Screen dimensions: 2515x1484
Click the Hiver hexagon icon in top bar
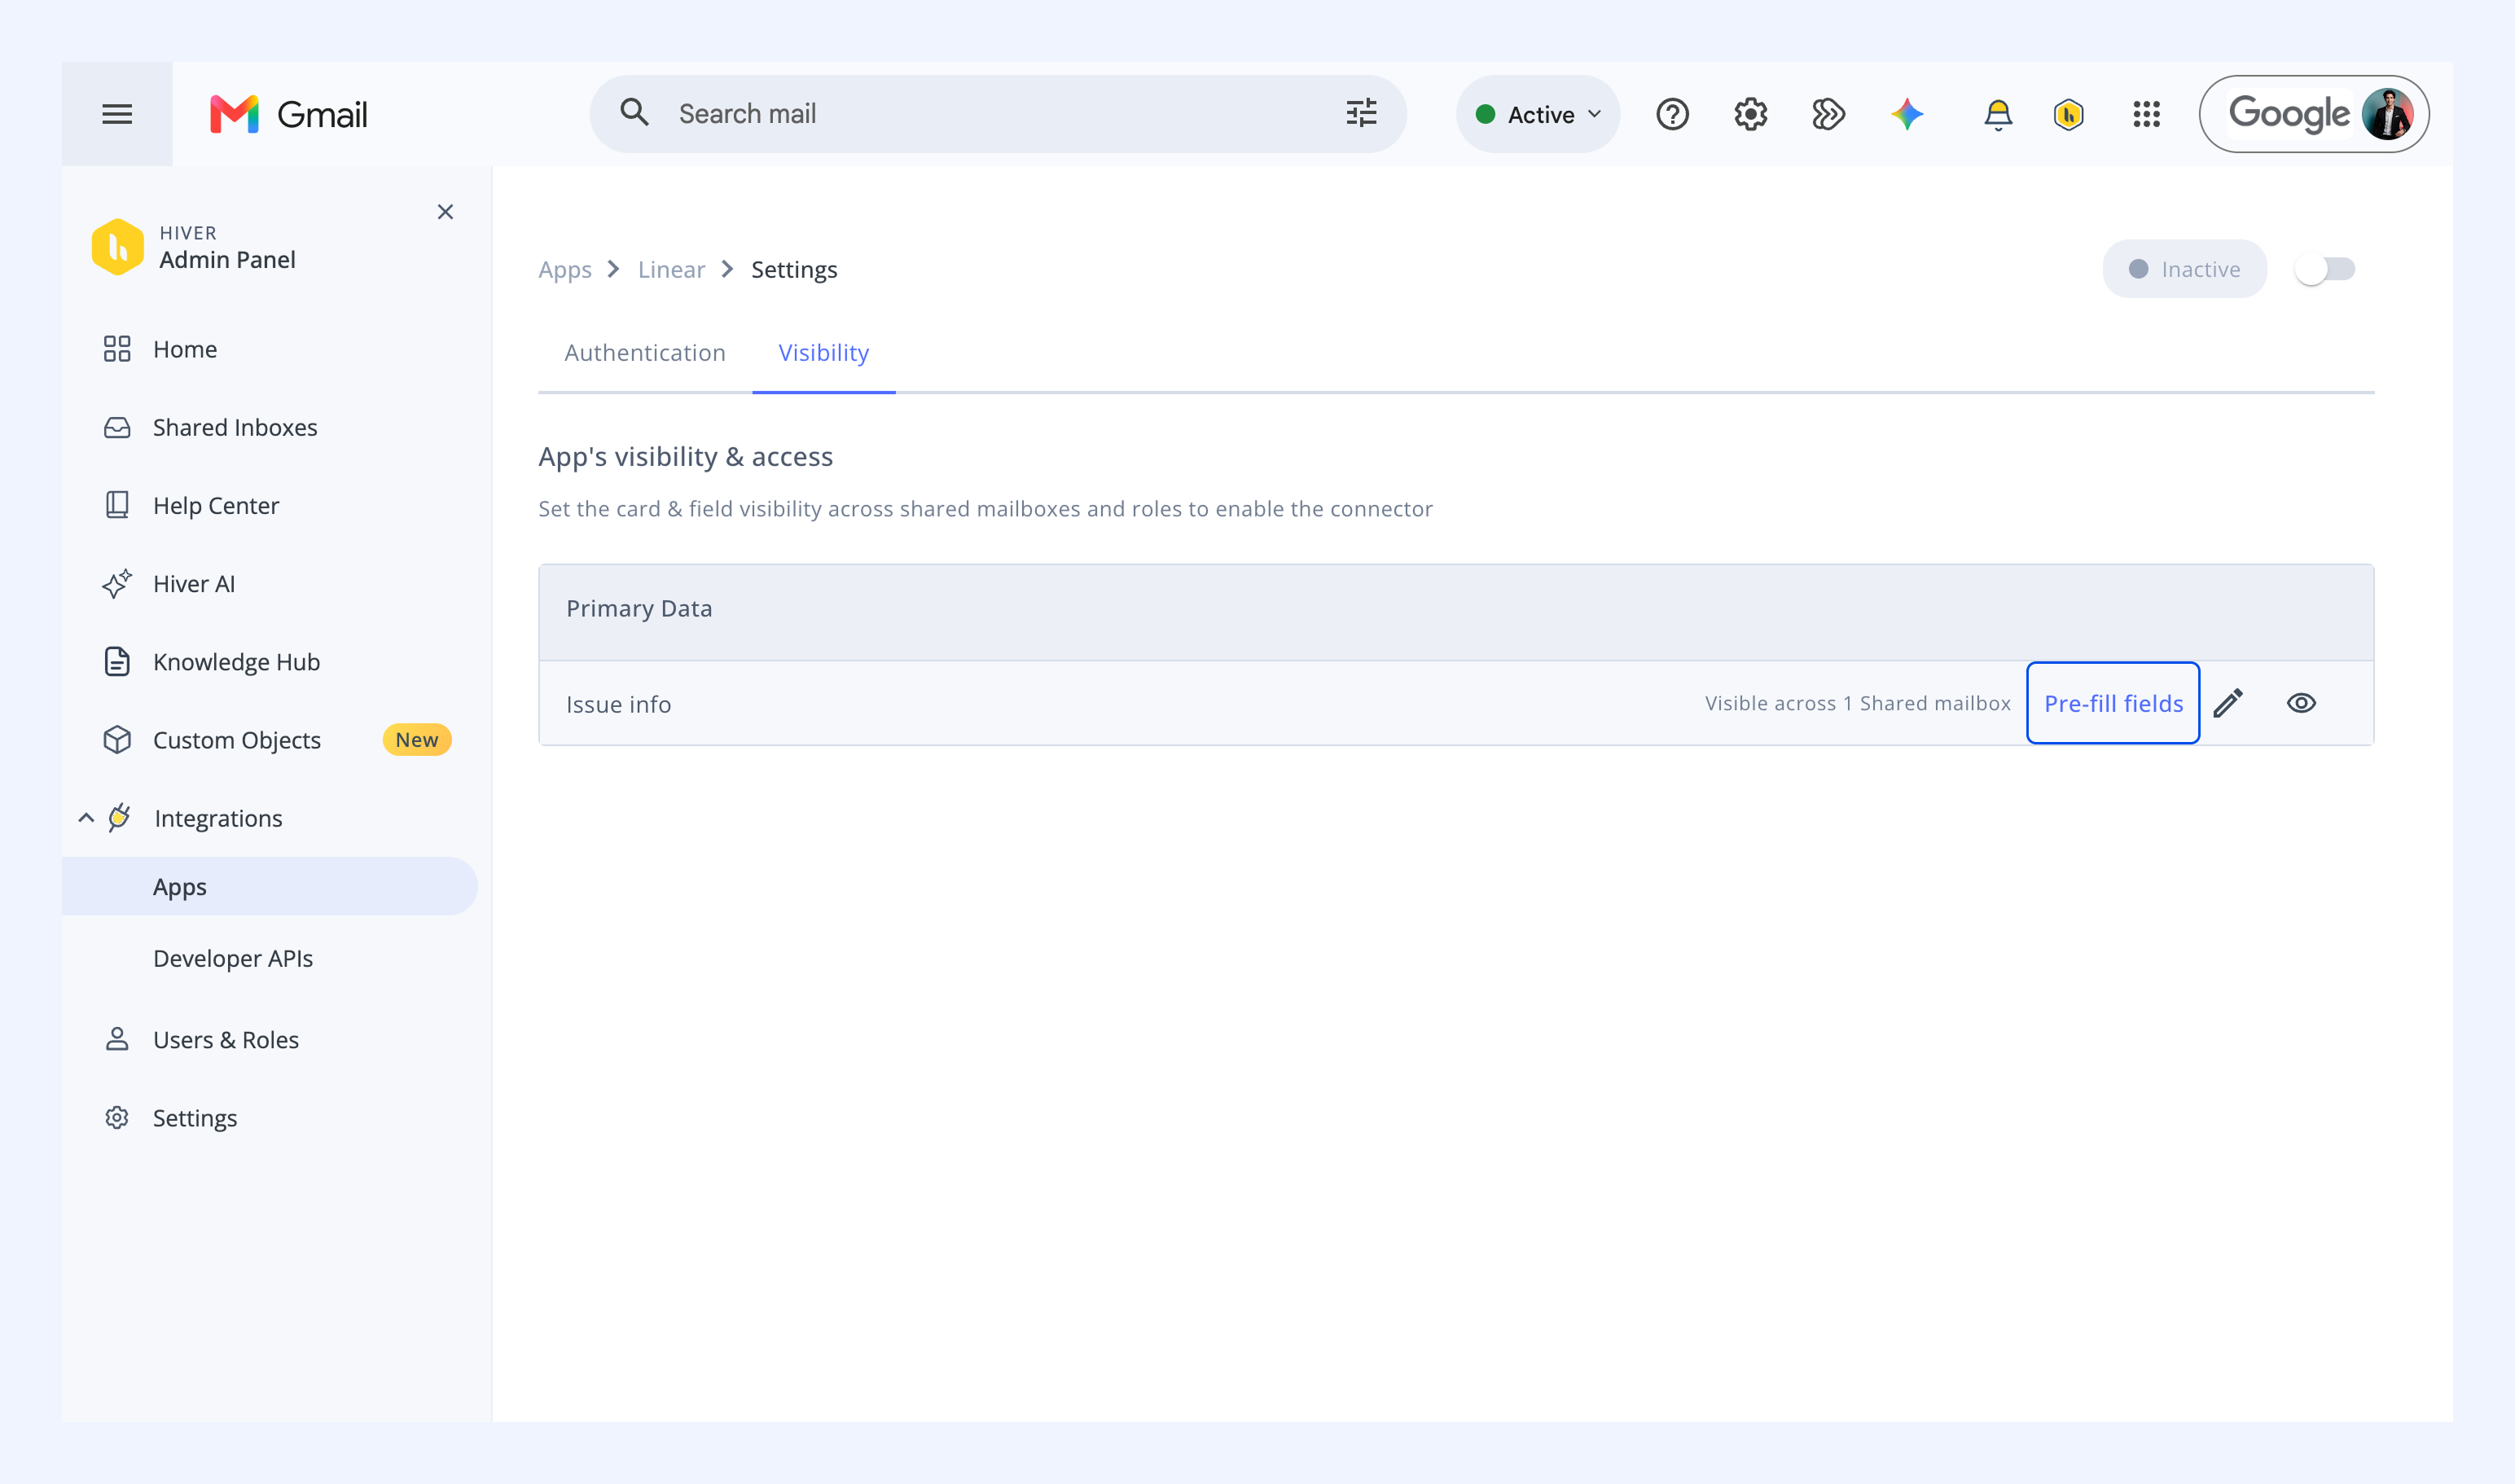coord(2068,114)
